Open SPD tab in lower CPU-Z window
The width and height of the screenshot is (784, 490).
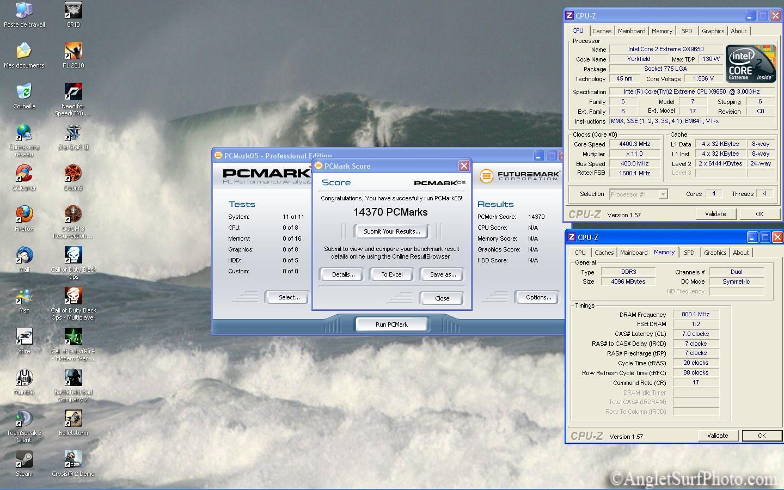pos(689,253)
